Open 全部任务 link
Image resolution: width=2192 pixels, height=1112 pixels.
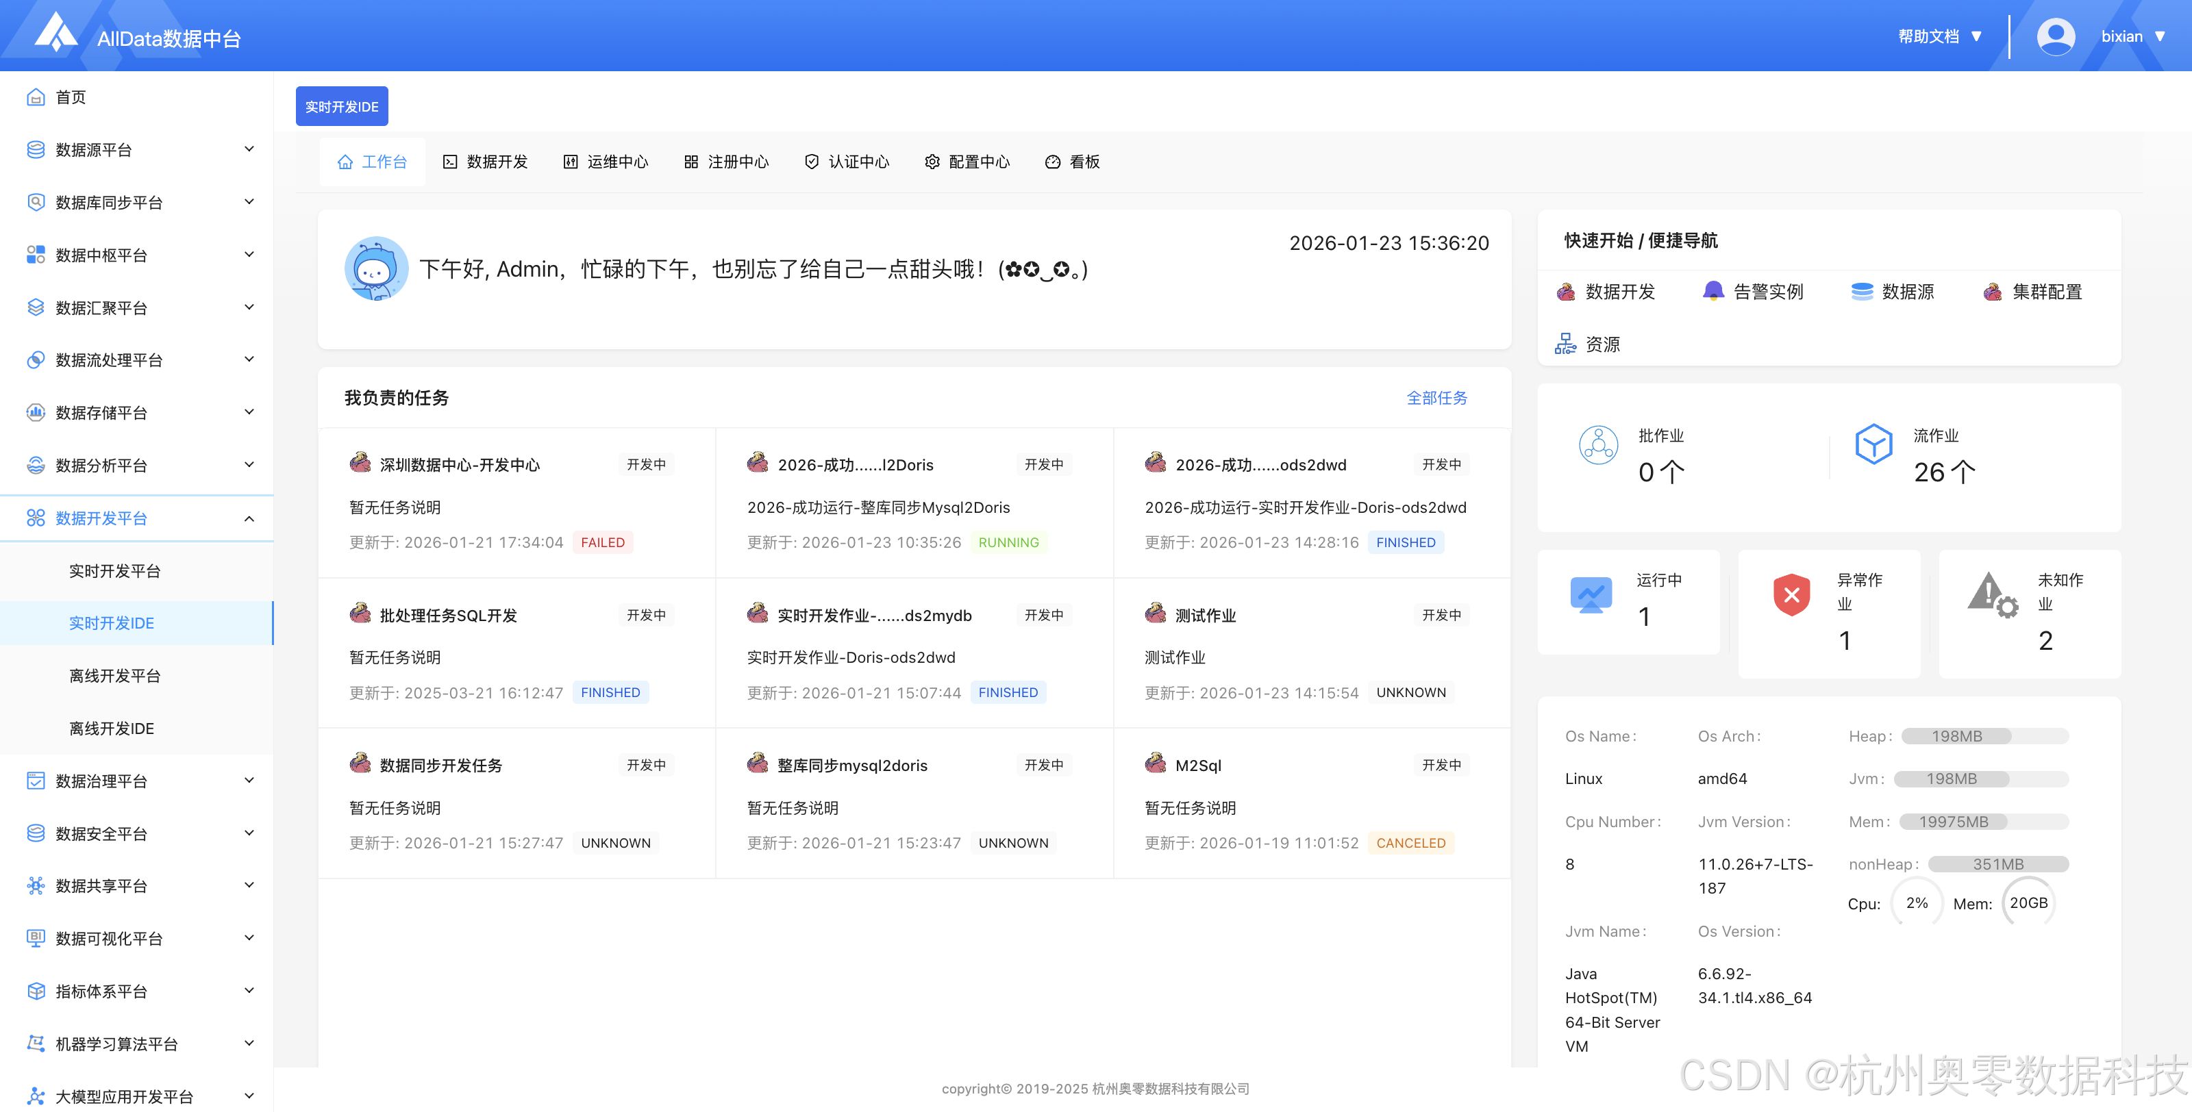point(1436,397)
